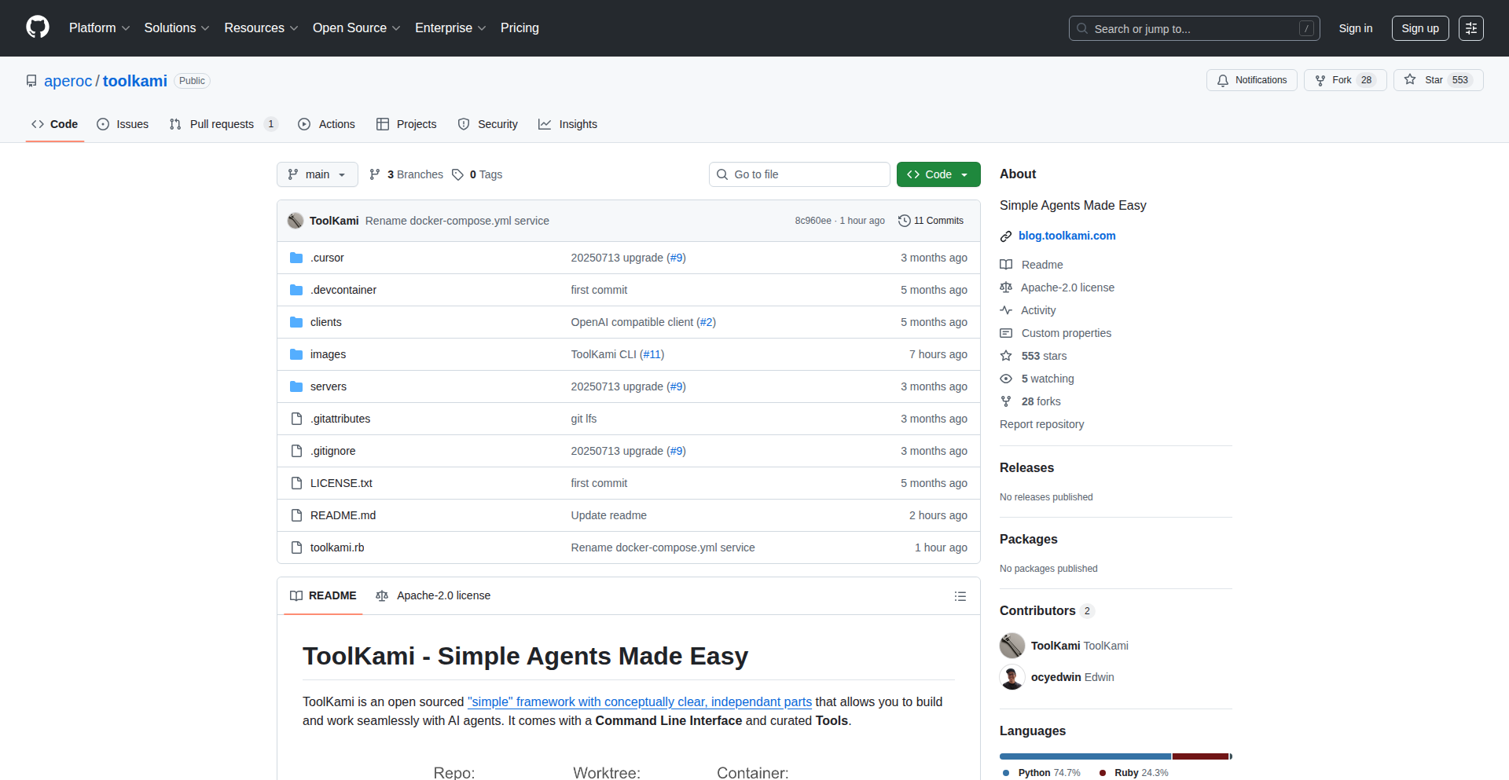Expand the Solutions dropdown
This screenshot has height=780, width=1509.
(x=177, y=28)
